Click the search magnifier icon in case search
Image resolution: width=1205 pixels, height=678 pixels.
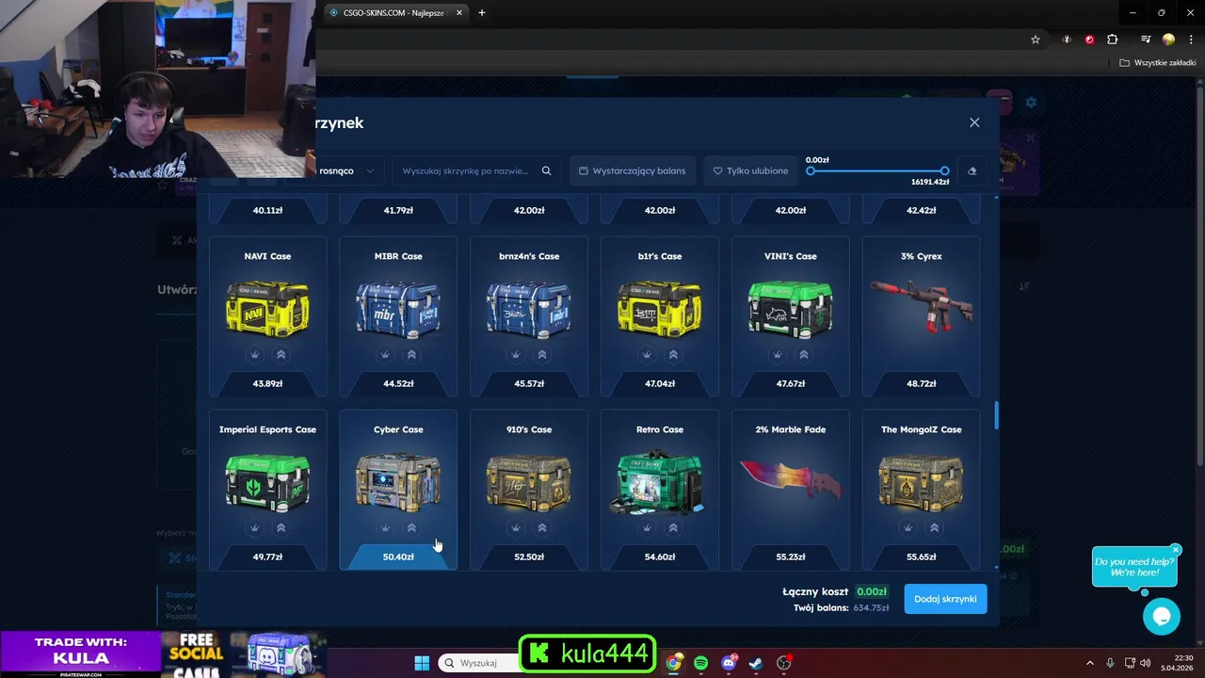[546, 171]
